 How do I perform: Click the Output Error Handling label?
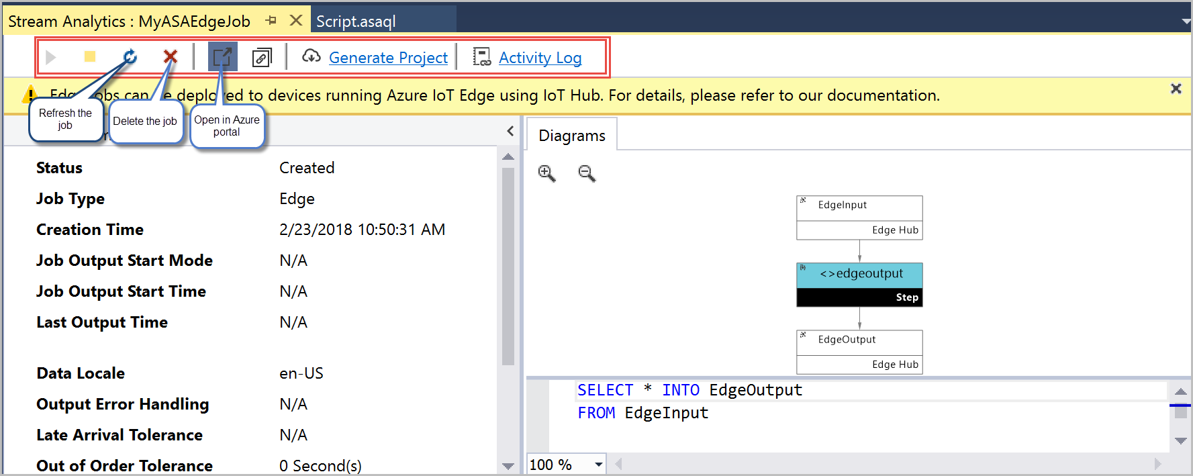[x=123, y=404]
